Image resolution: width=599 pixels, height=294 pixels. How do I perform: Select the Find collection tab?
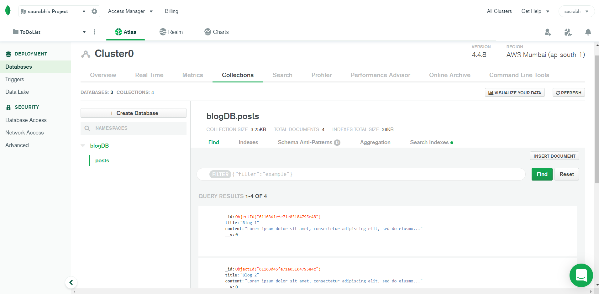coord(214,142)
